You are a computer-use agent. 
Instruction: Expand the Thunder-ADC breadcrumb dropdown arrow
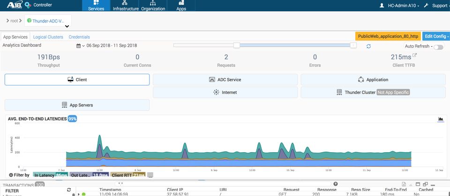pyautogui.click(x=67, y=27)
